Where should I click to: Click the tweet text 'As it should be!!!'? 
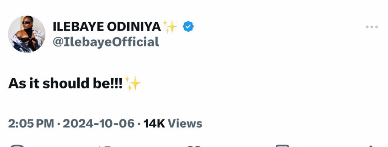click(x=65, y=84)
